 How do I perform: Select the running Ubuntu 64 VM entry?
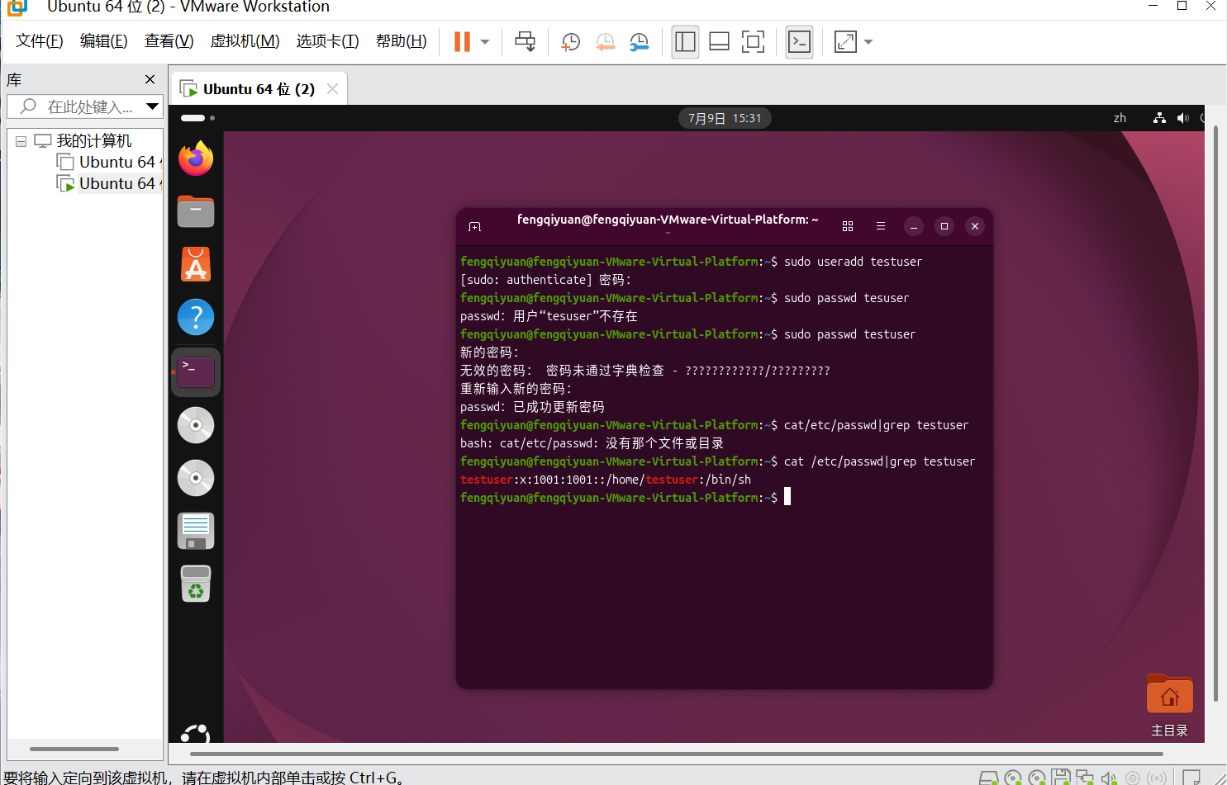[x=109, y=183]
